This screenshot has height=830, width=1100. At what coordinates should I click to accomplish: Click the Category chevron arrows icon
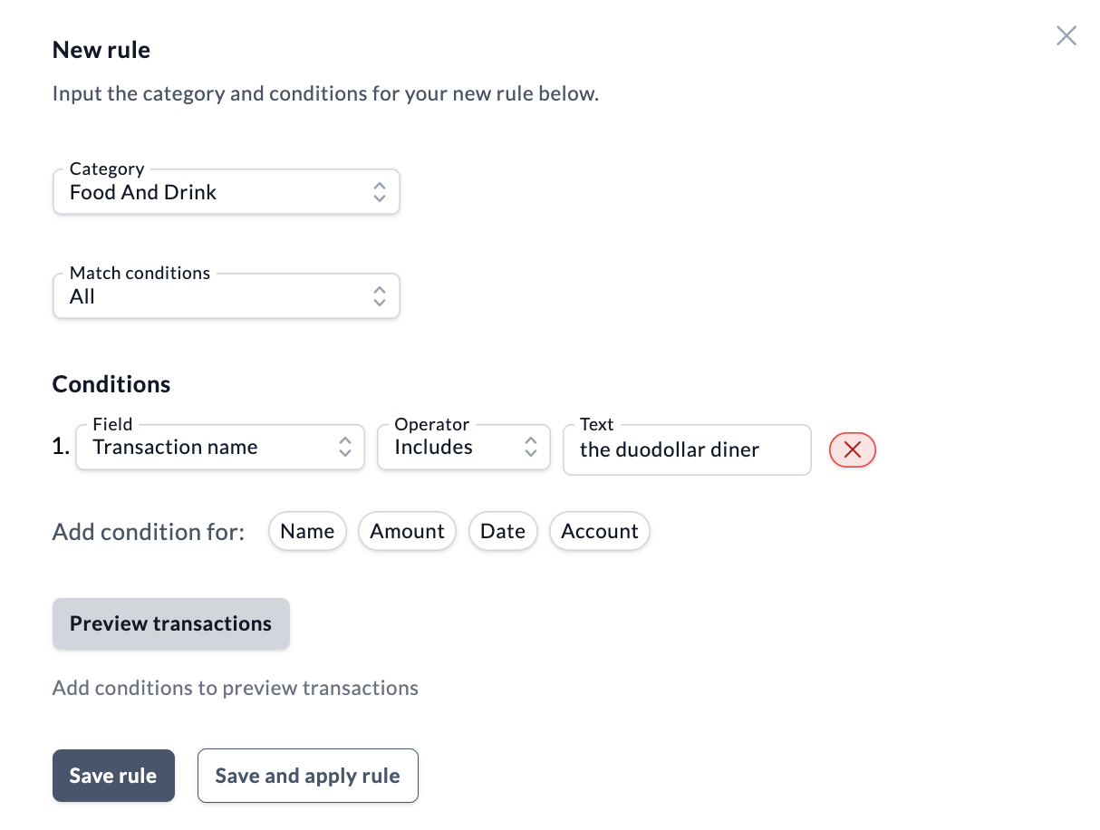pos(380,192)
